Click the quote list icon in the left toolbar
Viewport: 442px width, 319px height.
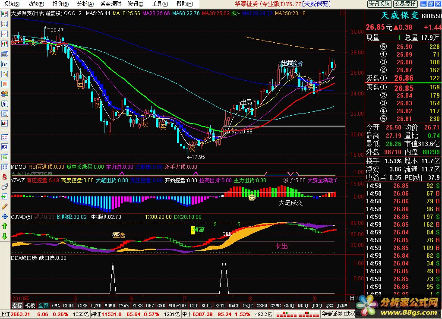[4, 14]
